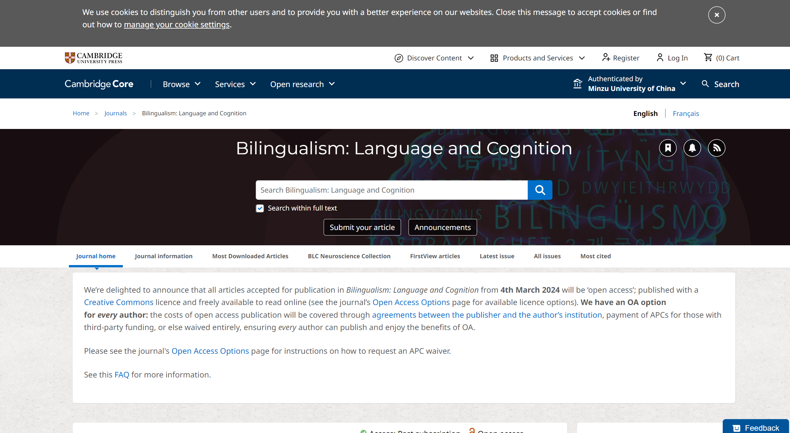Switch language to Français

686,114
